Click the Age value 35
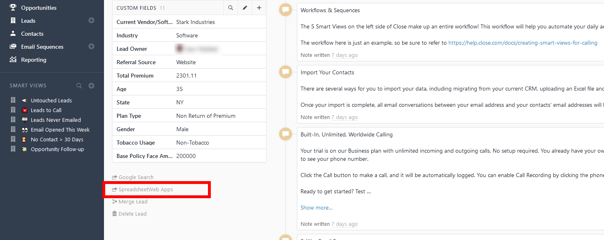604x240 pixels. [180, 89]
